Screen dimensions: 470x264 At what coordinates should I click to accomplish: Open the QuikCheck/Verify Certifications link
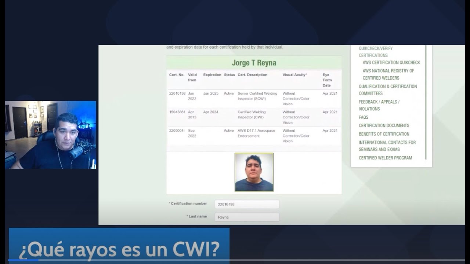[x=376, y=52]
